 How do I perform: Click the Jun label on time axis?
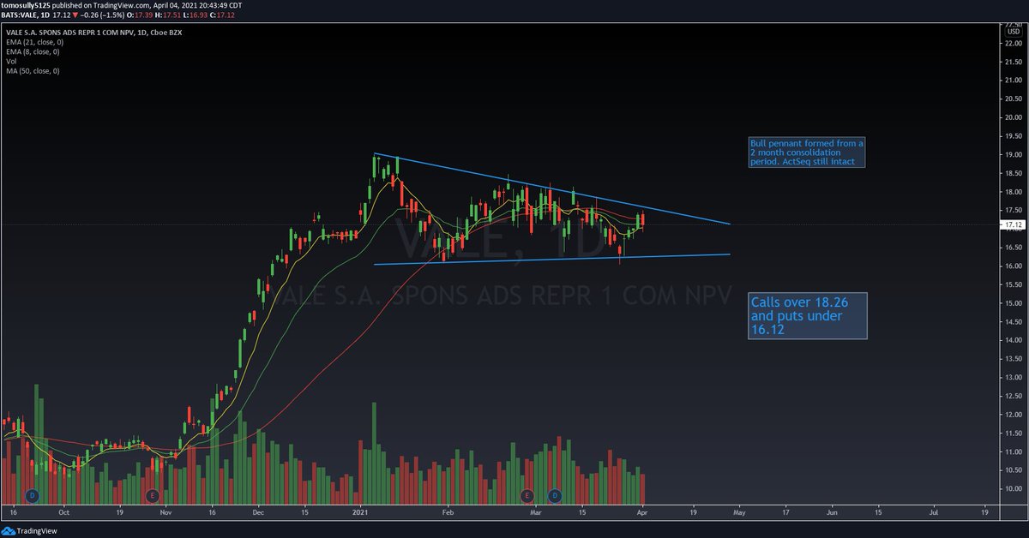tap(832, 511)
